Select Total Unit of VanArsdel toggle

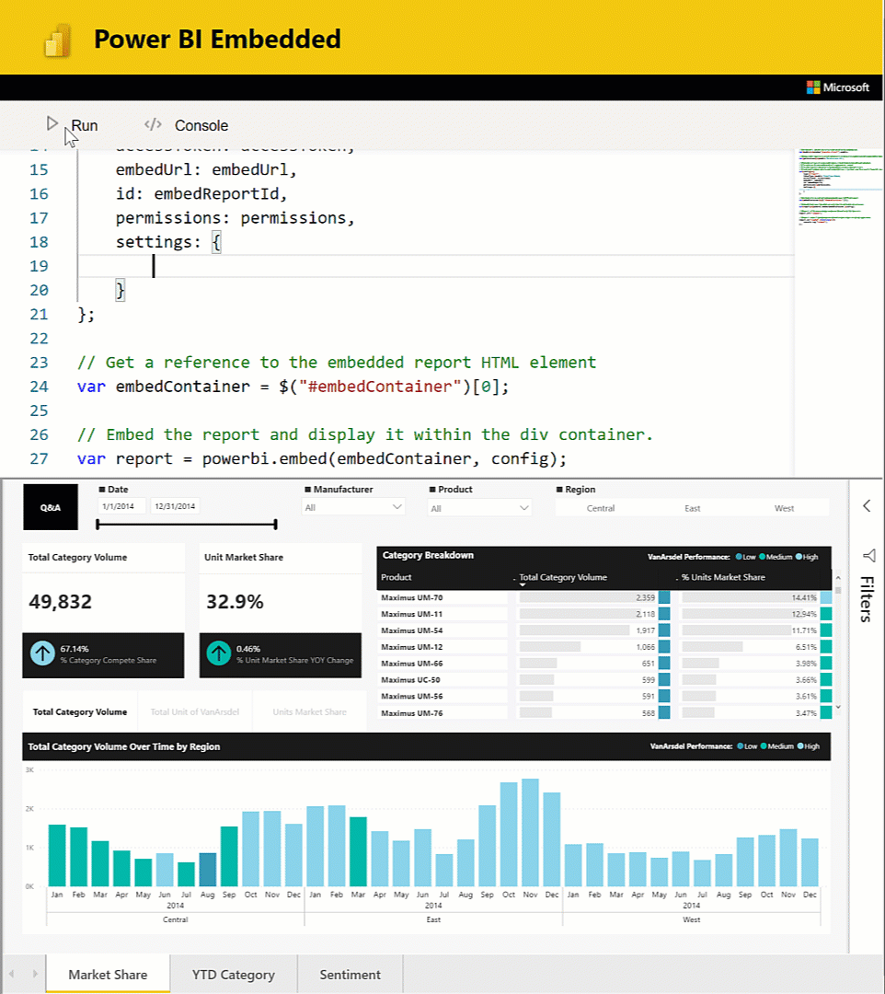[194, 711]
